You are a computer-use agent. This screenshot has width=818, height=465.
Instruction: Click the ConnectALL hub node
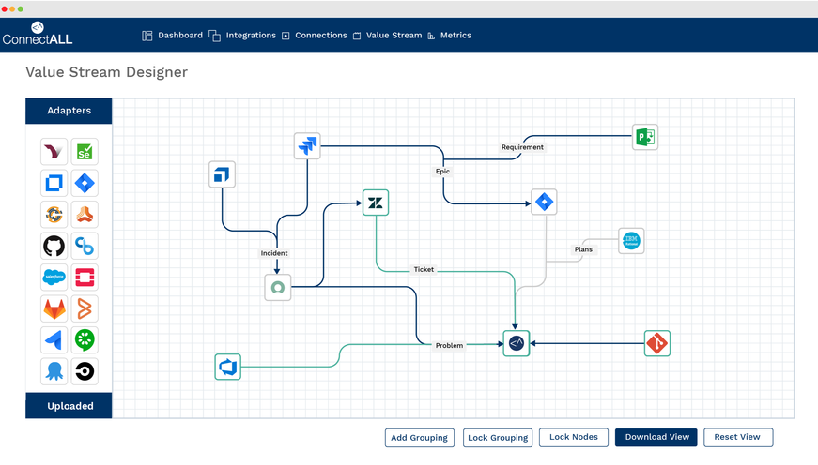(x=517, y=344)
